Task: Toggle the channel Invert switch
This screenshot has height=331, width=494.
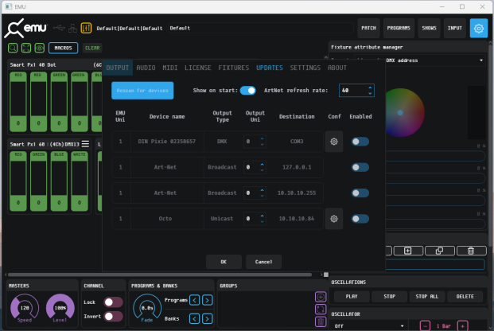Action: 114,316
